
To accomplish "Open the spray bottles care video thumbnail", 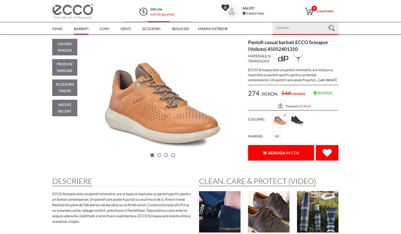I will (x=318, y=212).
